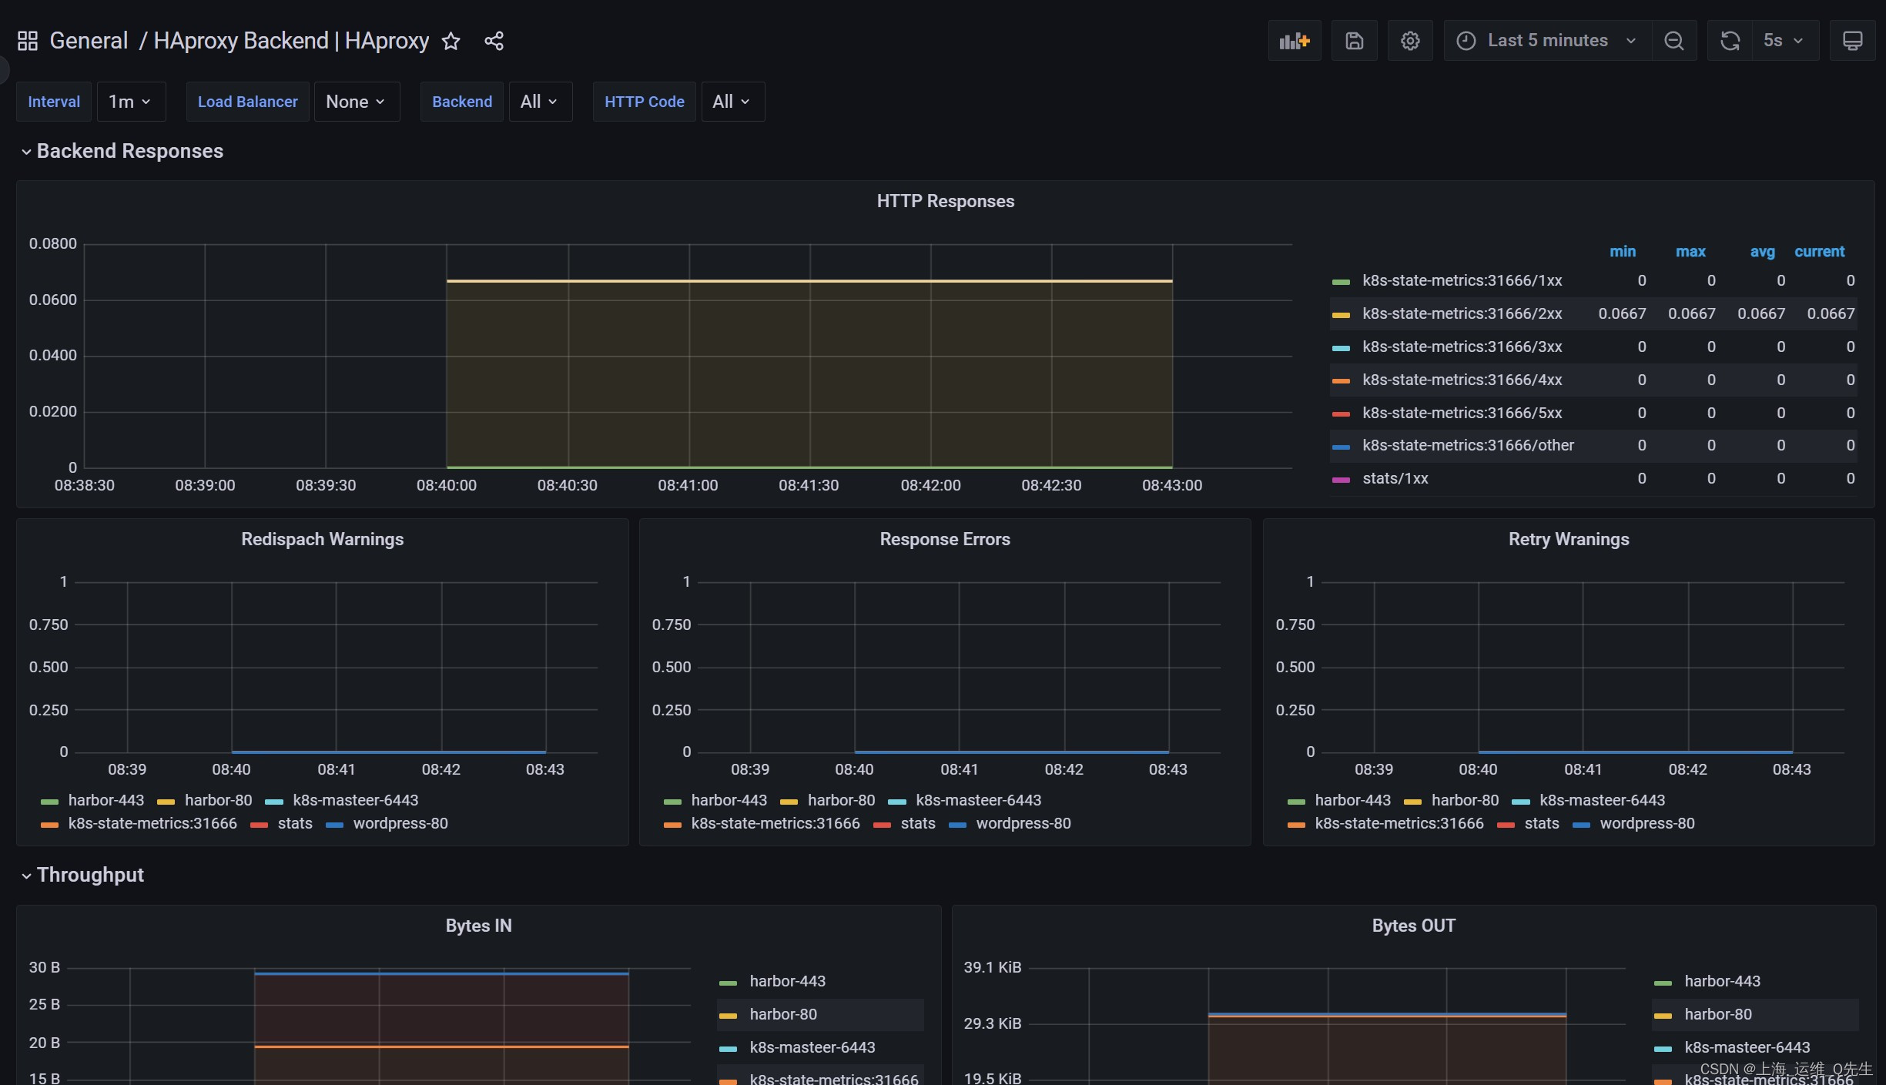Refresh the dashboard now

1730,41
